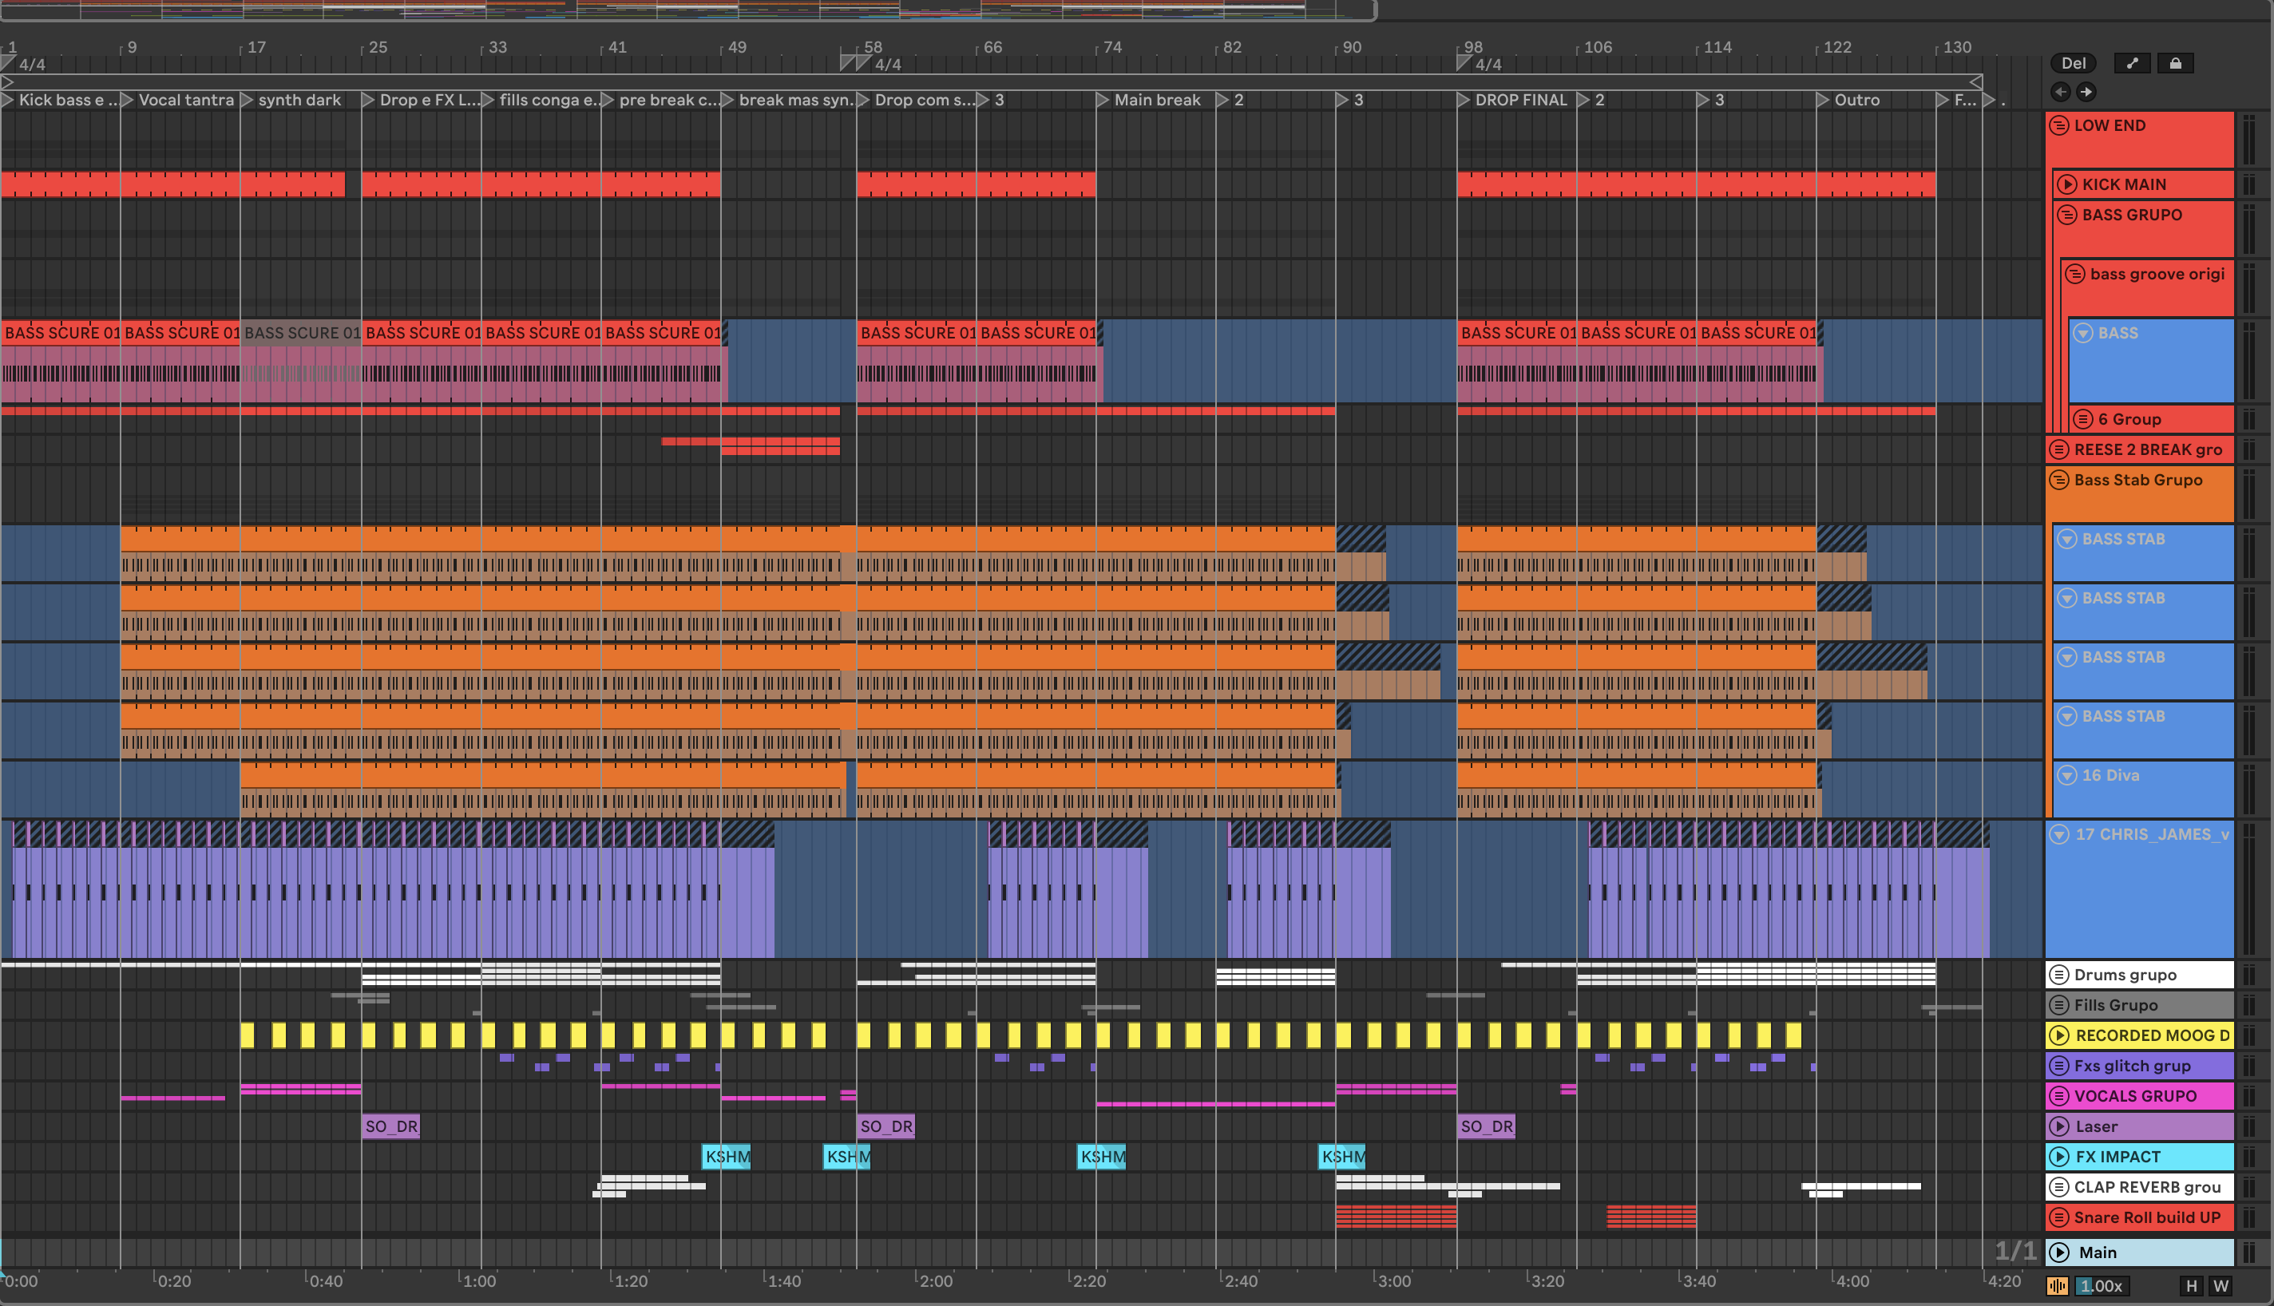Select the first SO_DR clip on Laser track
This screenshot has height=1306, width=2274.
pos(390,1126)
